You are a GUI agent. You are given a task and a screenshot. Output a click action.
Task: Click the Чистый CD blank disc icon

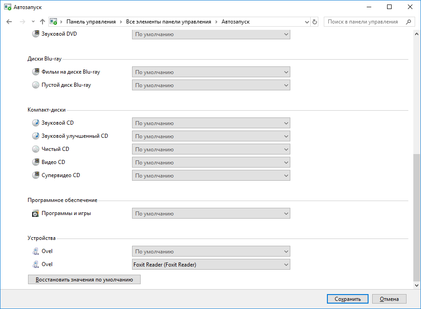(36, 149)
